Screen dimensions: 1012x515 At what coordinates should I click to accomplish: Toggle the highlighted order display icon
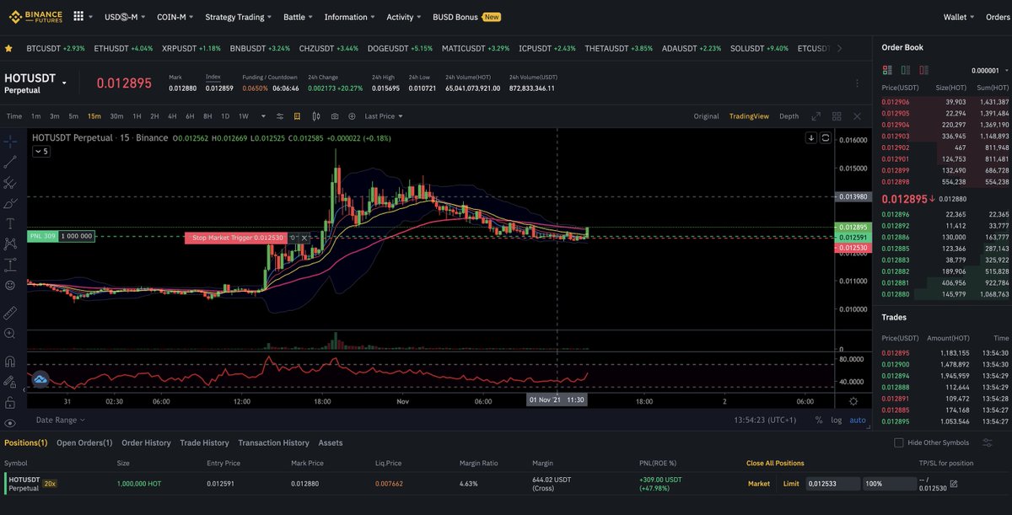[297, 116]
